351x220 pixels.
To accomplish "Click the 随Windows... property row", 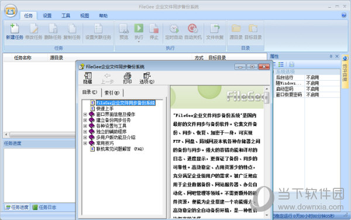I will [307, 83].
